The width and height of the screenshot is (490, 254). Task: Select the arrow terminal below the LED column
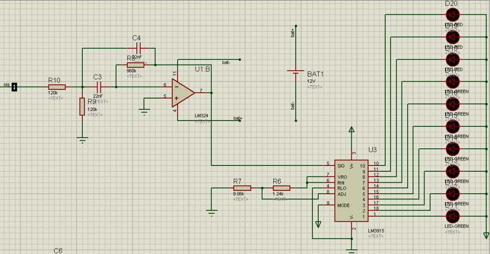pos(486,235)
